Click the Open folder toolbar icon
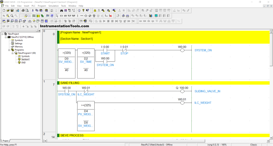Image resolution: width=273 pixels, height=146 pixels. pyautogui.click(x=8, y=10)
